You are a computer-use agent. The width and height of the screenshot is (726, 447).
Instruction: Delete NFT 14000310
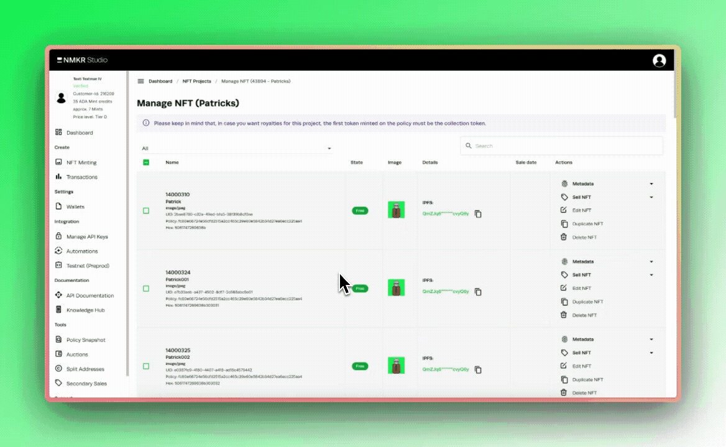[579, 237]
